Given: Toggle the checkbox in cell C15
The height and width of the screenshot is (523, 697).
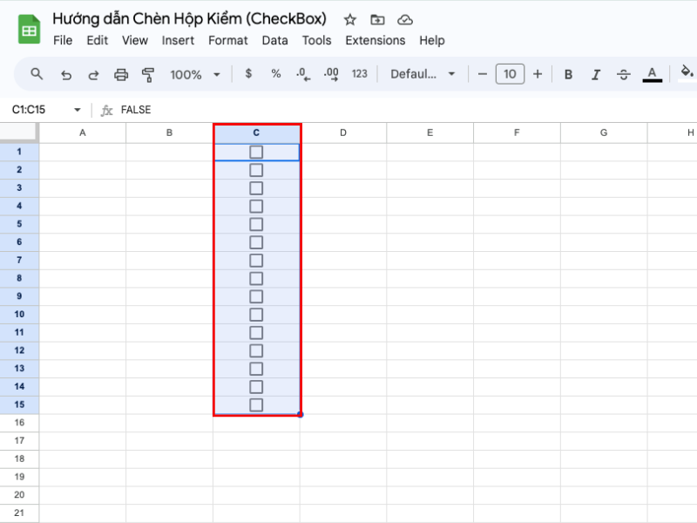Looking at the screenshot, I should 256,404.
